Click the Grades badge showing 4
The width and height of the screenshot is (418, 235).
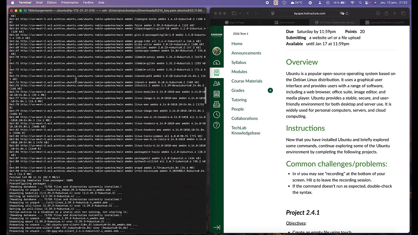(270, 90)
